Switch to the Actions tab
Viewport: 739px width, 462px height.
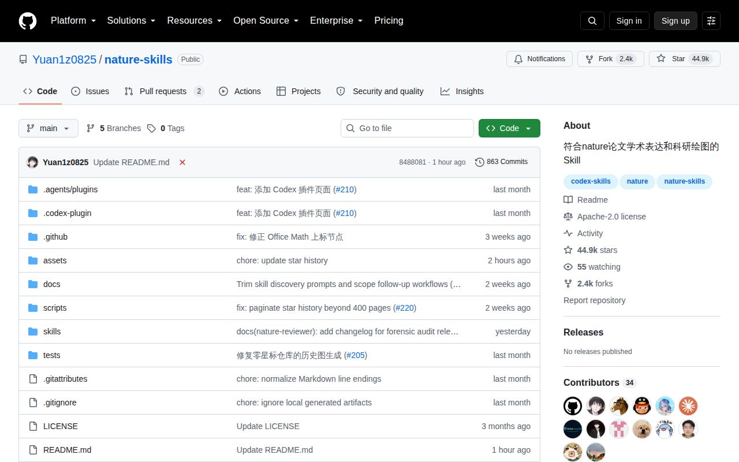pos(240,91)
